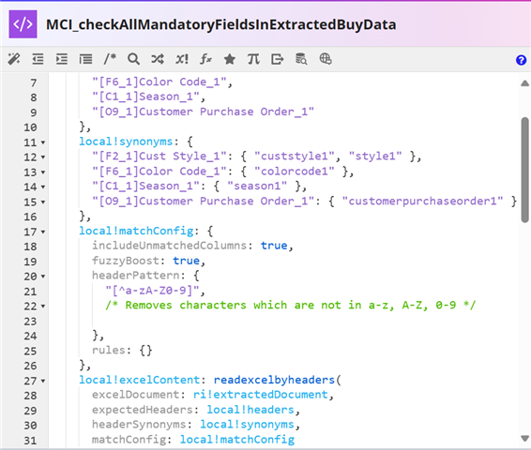Click the true value after includeUnmatchedColumns

pos(274,246)
